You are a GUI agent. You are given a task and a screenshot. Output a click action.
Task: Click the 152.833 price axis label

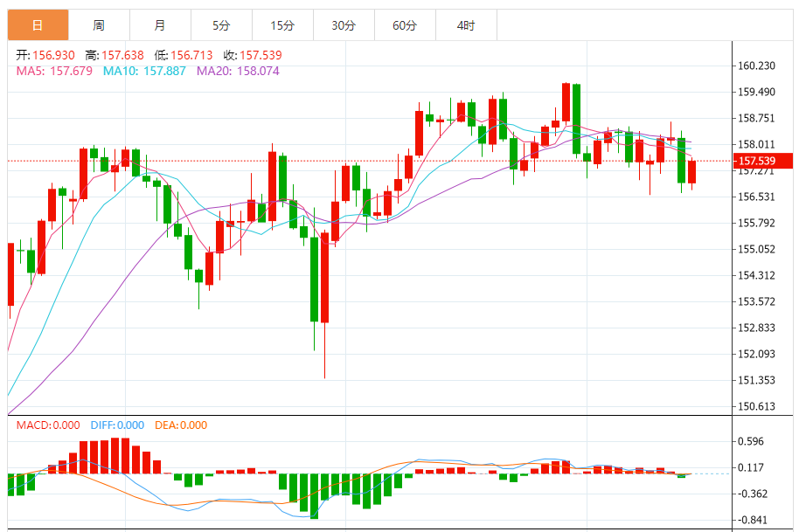click(757, 328)
